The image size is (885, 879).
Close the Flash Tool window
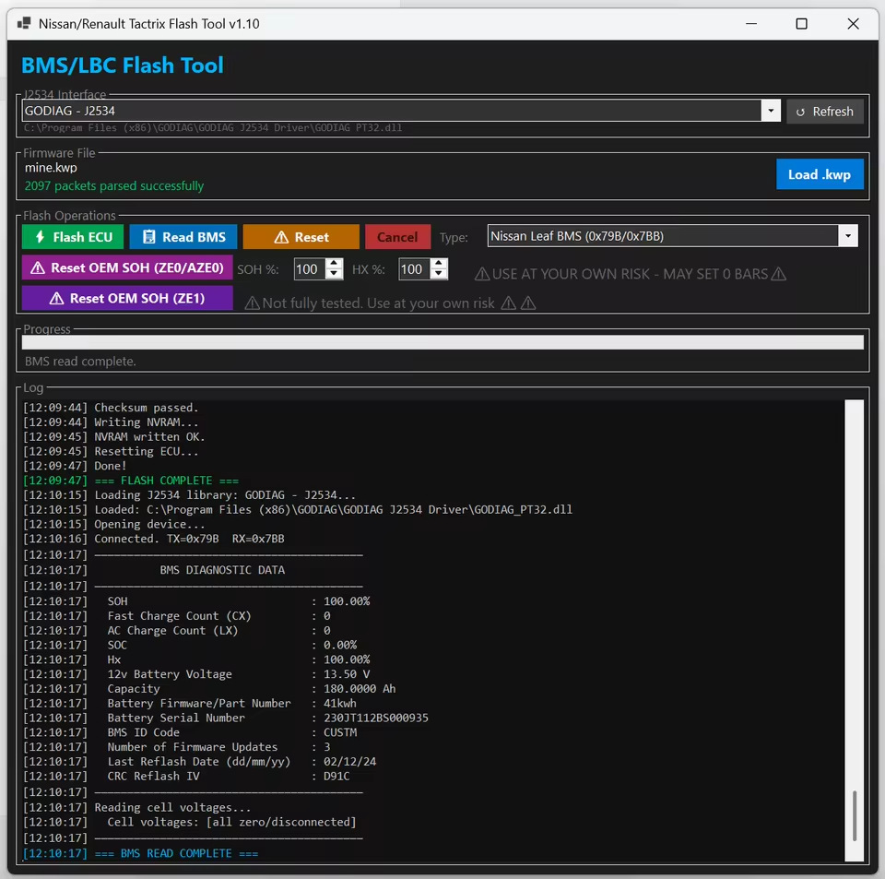pos(854,24)
